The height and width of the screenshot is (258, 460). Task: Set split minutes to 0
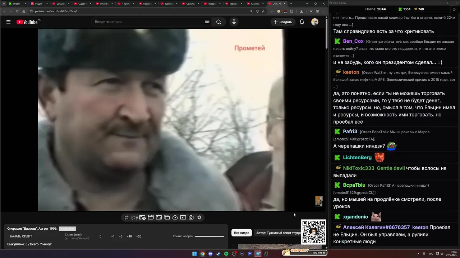click(x=100, y=236)
